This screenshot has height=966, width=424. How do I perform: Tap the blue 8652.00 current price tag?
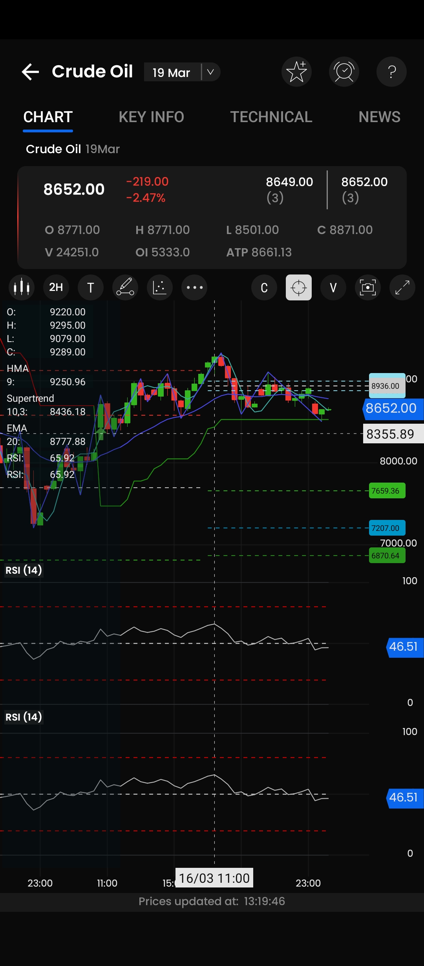[393, 409]
